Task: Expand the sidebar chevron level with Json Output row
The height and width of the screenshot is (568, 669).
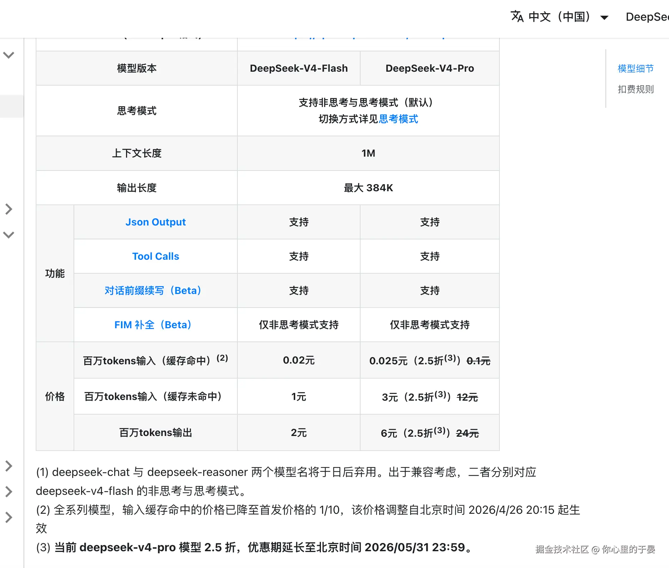Action: (9, 209)
